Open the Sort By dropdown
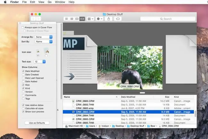 [x=44, y=42]
